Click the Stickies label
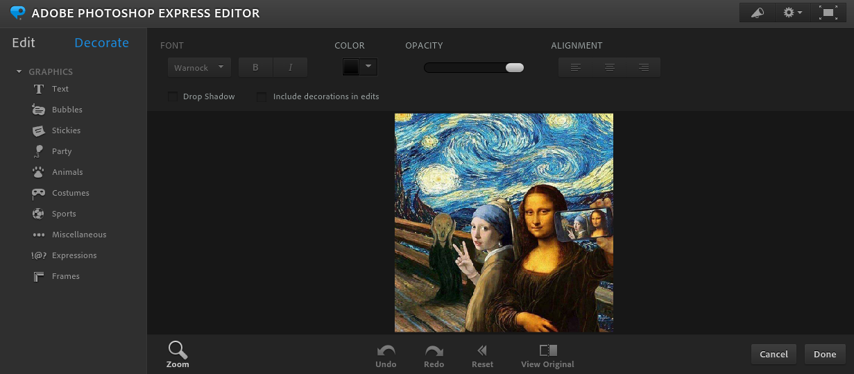 tap(66, 130)
